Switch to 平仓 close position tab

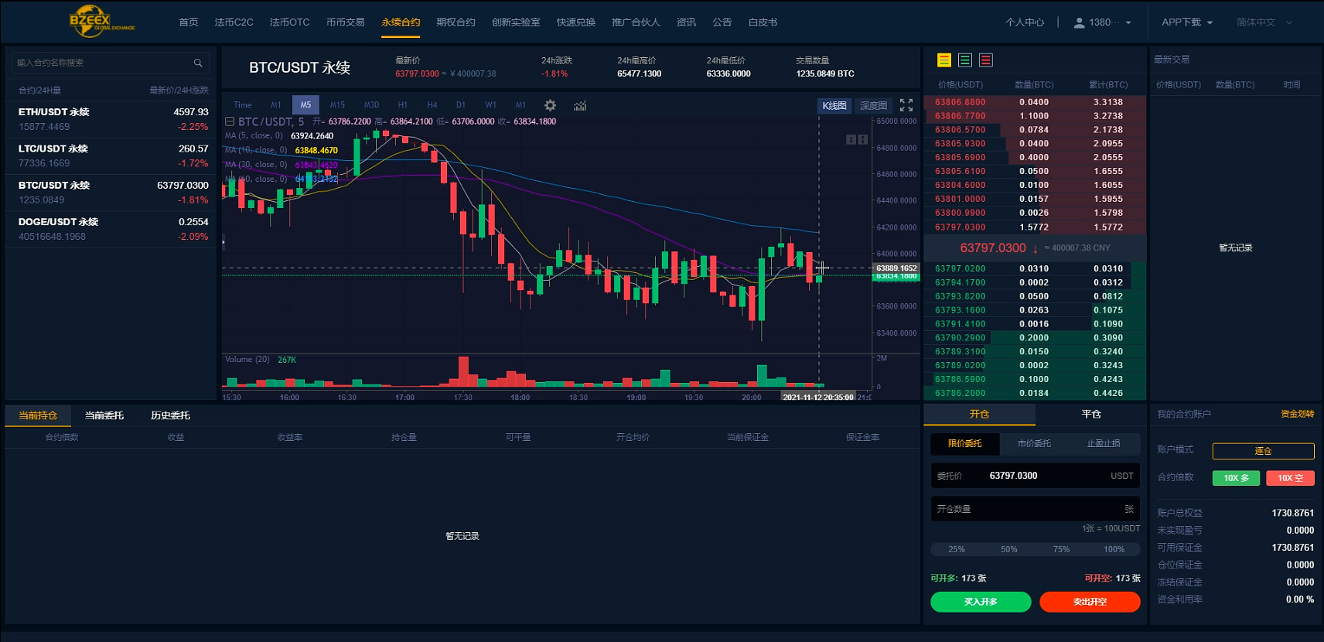[1091, 415]
